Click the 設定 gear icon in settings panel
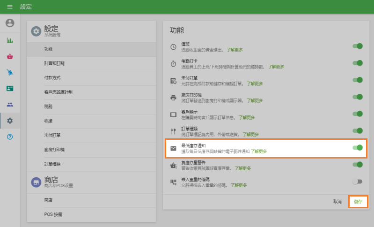 click(36, 31)
